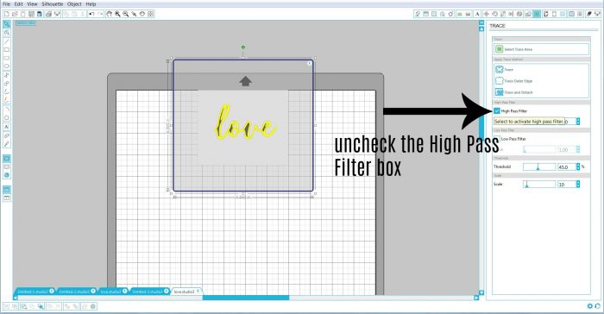Image resolution: width=604 pixels, height=314 pixels.
Task: Adjust the High Pass Filter value stepper
Action: (578, 122)
